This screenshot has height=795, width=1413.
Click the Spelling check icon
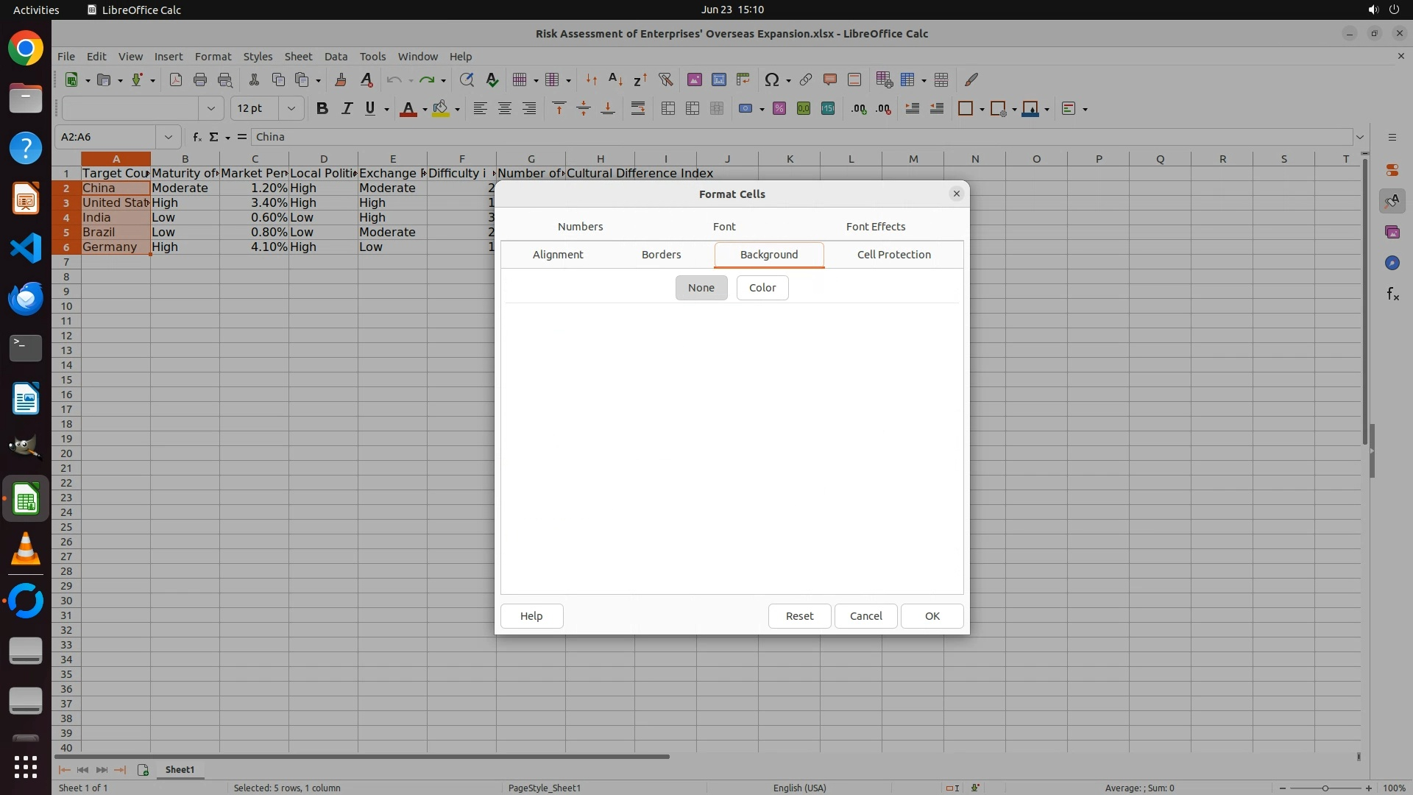click(492, 79)
